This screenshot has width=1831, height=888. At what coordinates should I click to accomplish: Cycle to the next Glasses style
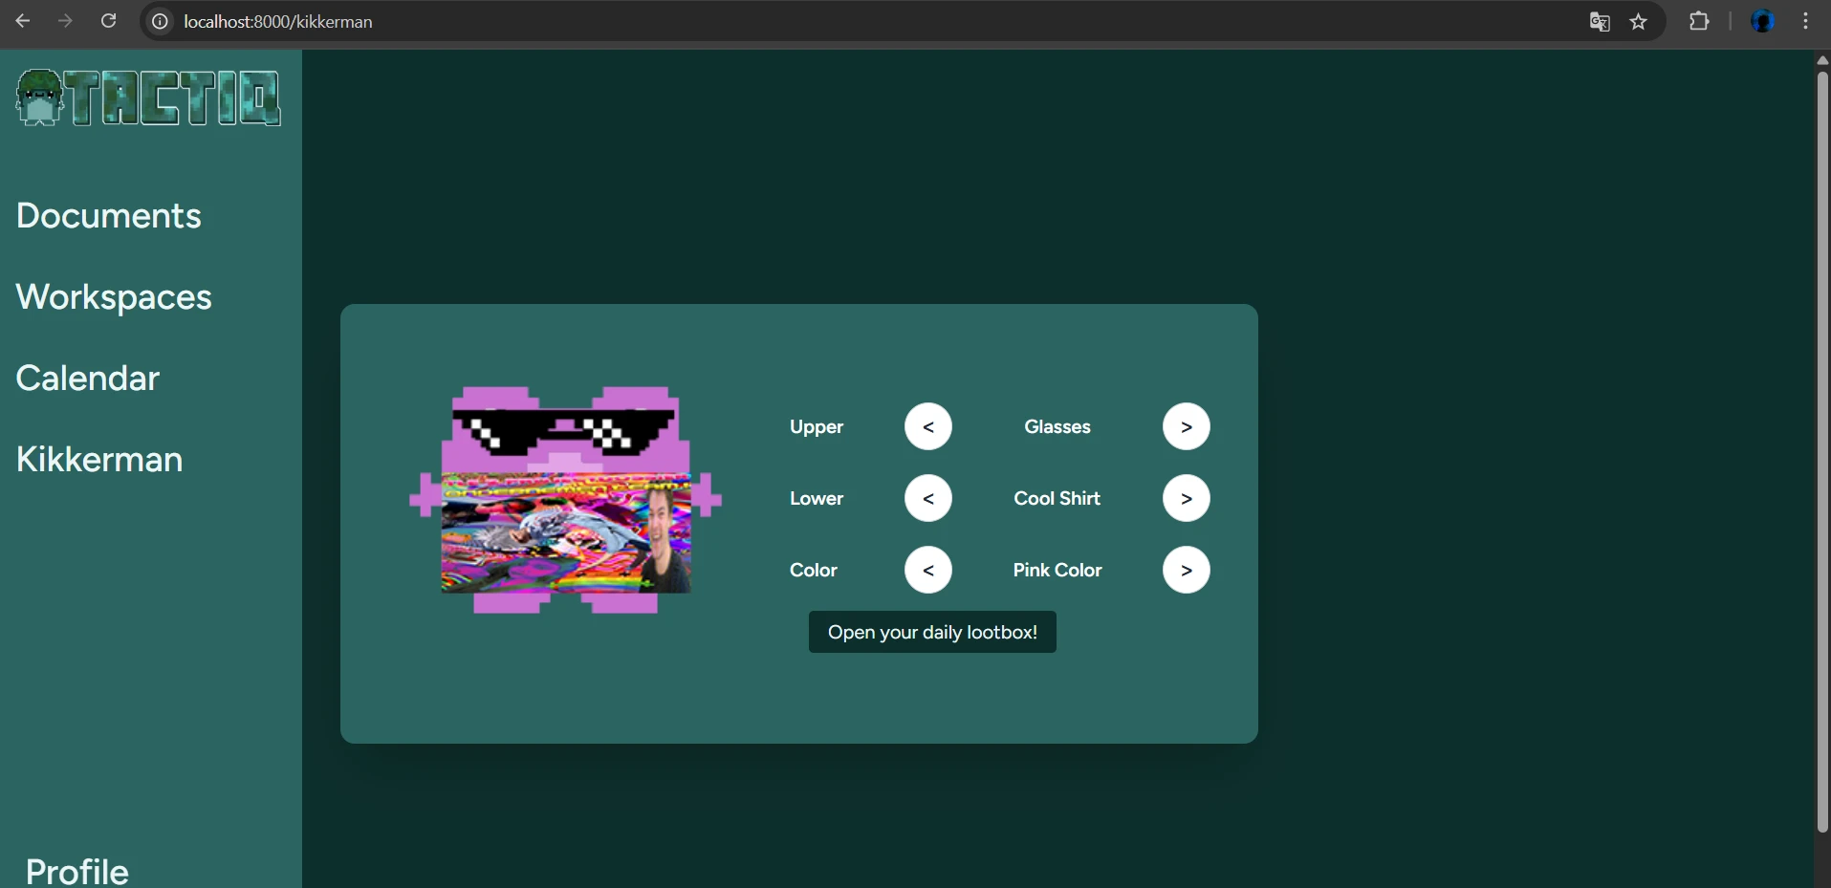click(x=1185, y=426)
